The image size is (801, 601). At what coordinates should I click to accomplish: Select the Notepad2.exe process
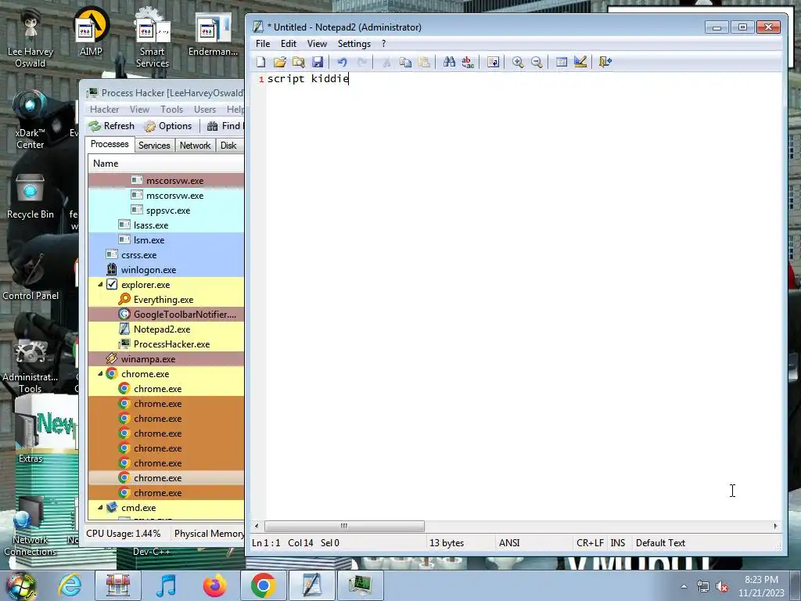166,329
